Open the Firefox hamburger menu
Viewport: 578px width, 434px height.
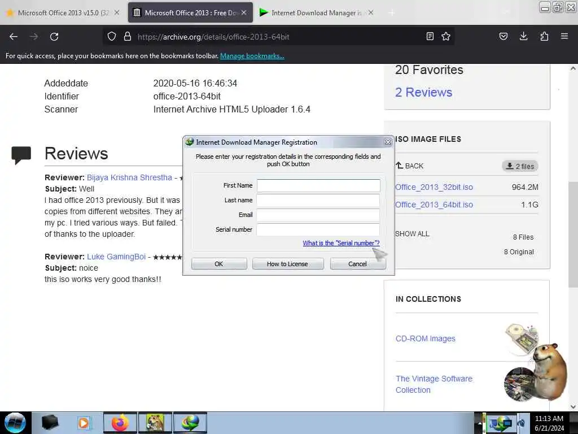(564, 37)
